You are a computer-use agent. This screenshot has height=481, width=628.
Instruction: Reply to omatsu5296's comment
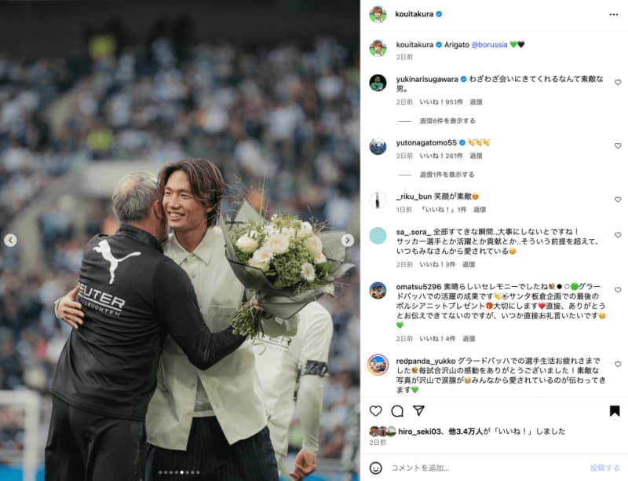pos(469,339)
